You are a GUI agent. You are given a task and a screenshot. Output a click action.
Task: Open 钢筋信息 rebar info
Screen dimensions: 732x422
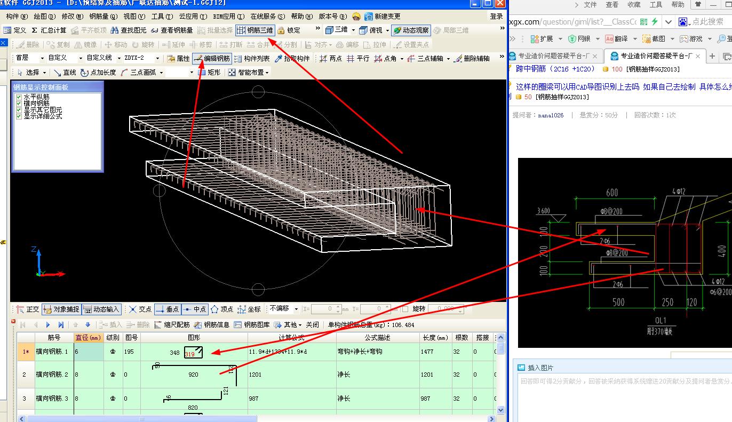click(212, 324)
